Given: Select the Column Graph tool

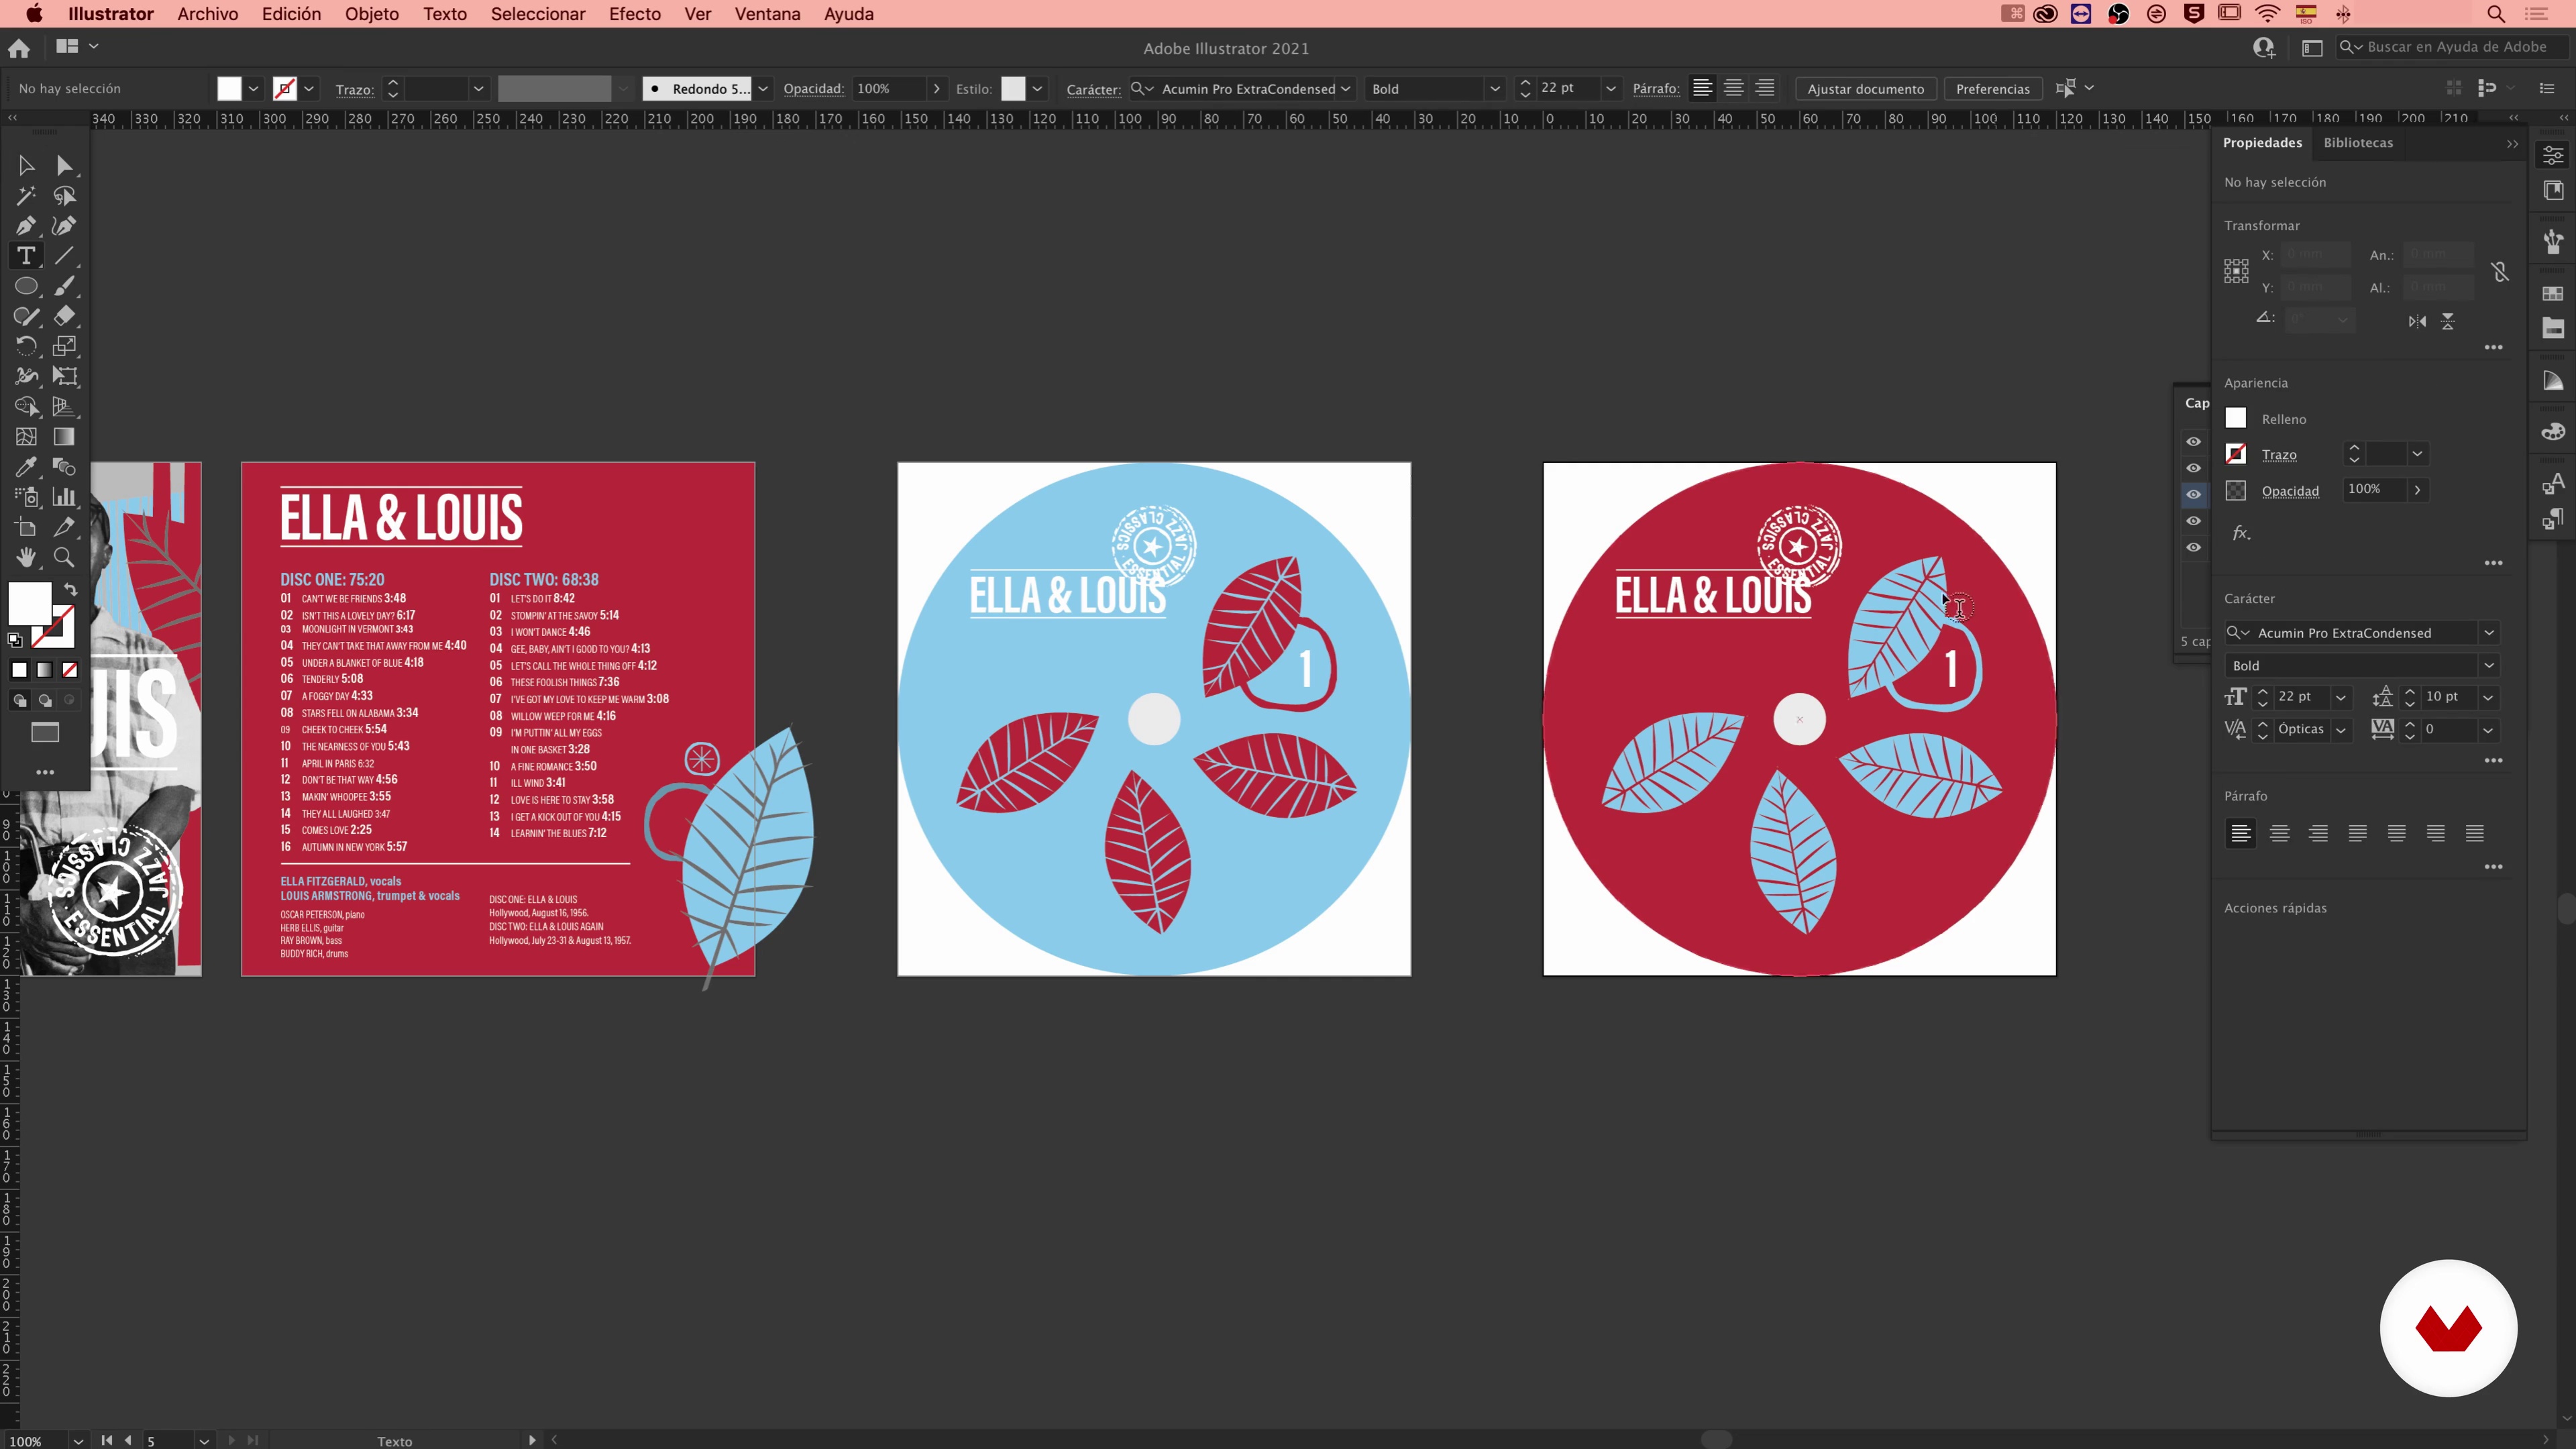Looking at the screenshot, I should [x=64, y=496].
